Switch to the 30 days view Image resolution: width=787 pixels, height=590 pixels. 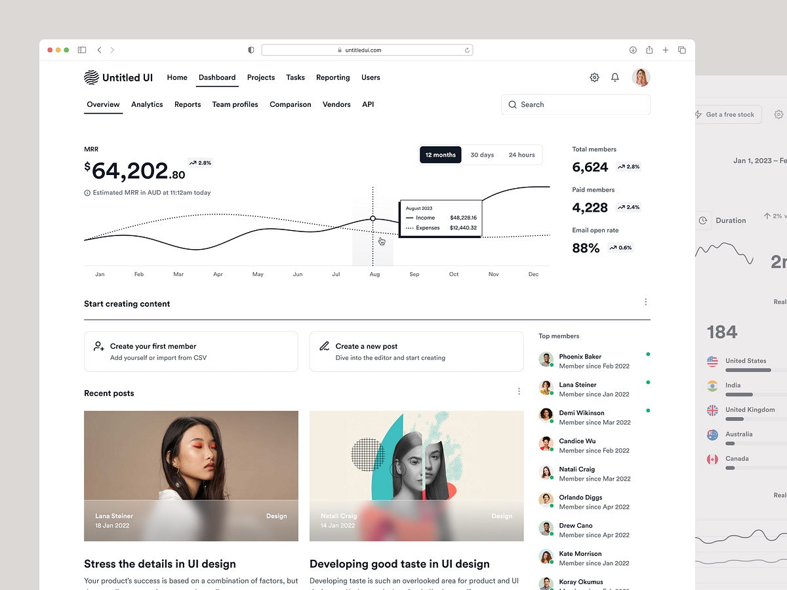click(482, 155)
